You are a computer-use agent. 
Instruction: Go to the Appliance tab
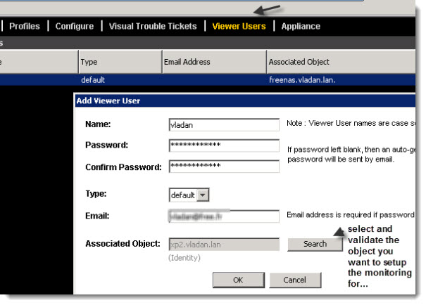[x=301, y=26]
